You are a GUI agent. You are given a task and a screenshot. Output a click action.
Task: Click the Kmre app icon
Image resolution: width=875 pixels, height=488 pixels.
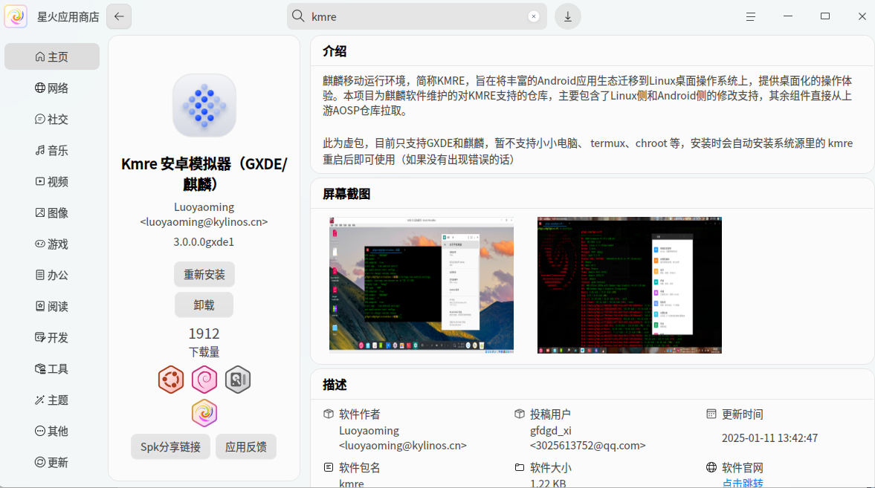coord(204,105)
